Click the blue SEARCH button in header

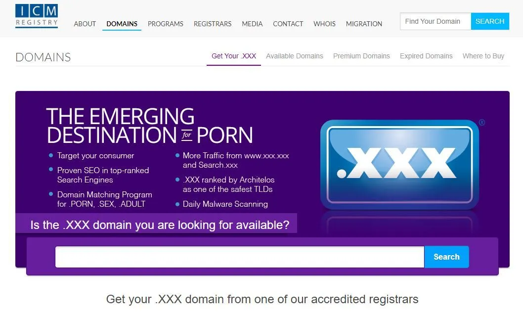pyautogui.click(x=490, y=21)
